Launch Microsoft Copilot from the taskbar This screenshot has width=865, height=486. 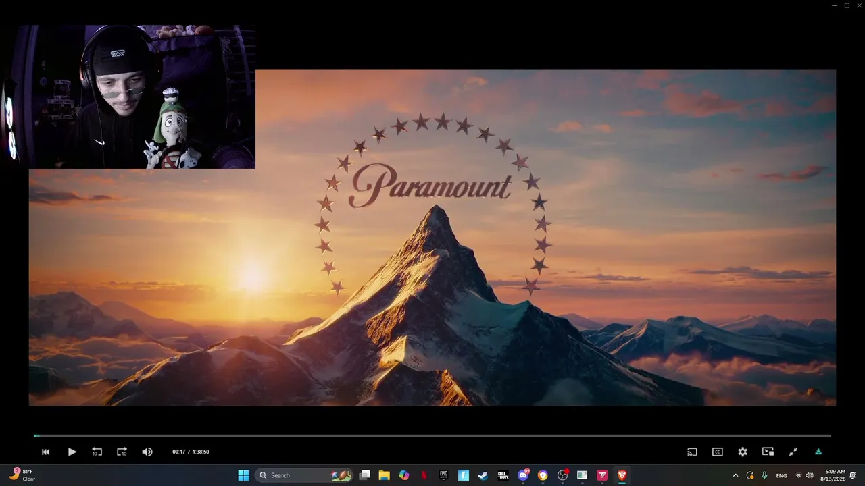(404, 475)
